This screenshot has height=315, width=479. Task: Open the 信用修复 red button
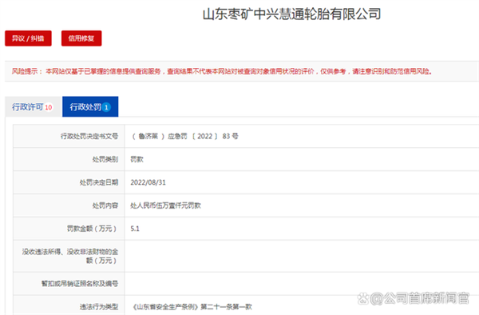click(x=81, y=38)
